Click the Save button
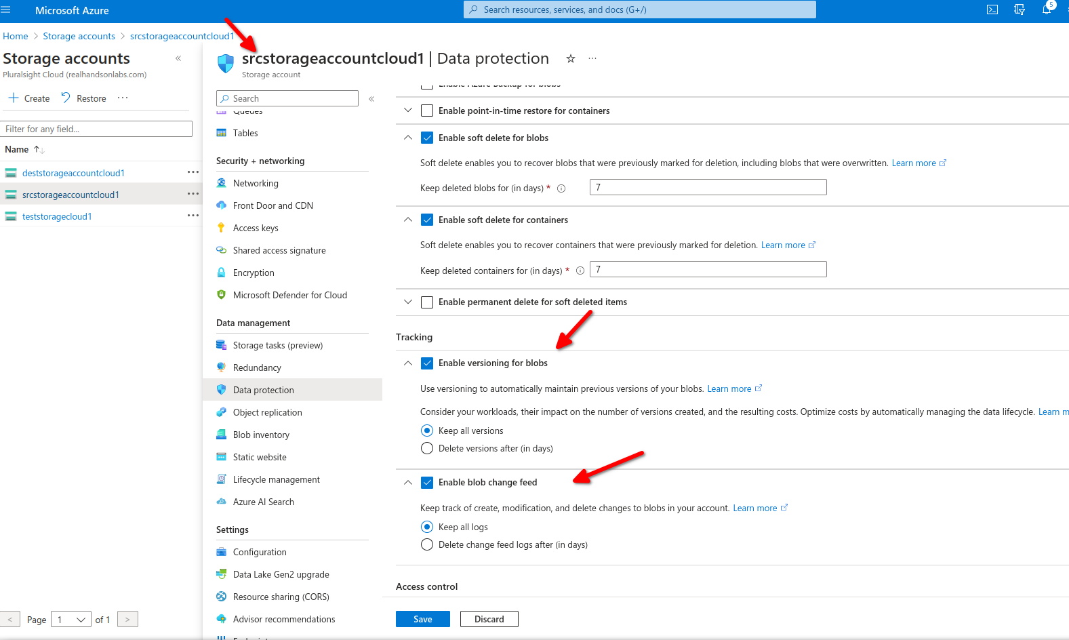 (x=422, y=619)
